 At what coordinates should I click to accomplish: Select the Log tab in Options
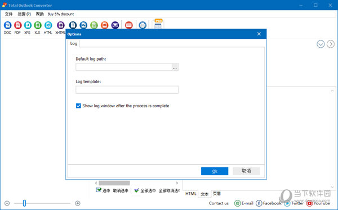[74, 43]
